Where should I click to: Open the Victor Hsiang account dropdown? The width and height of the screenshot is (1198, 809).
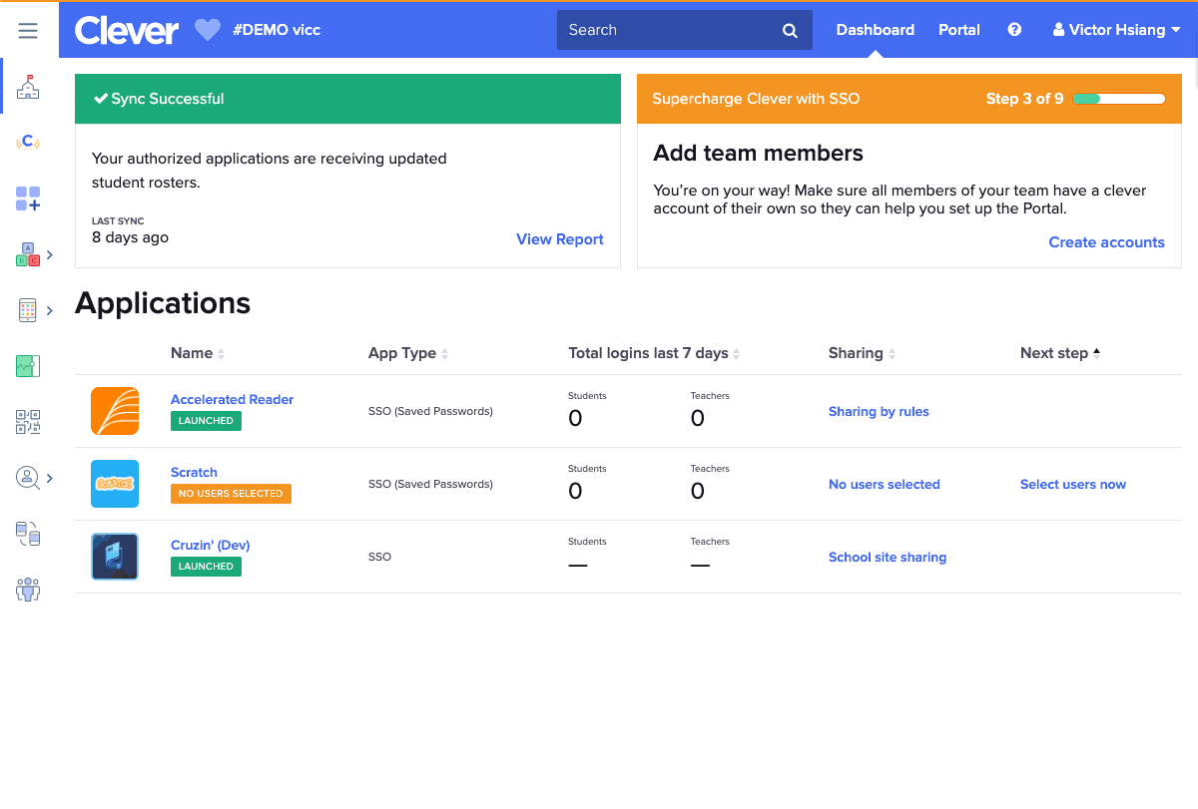[x=1116, y=30]
